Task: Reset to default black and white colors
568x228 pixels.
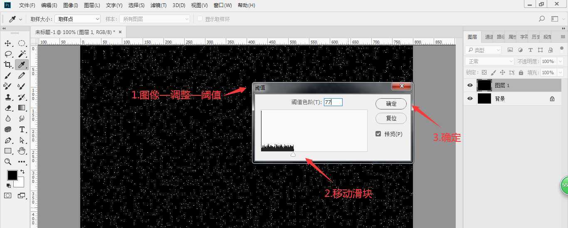Action: (x=9, y=185)
